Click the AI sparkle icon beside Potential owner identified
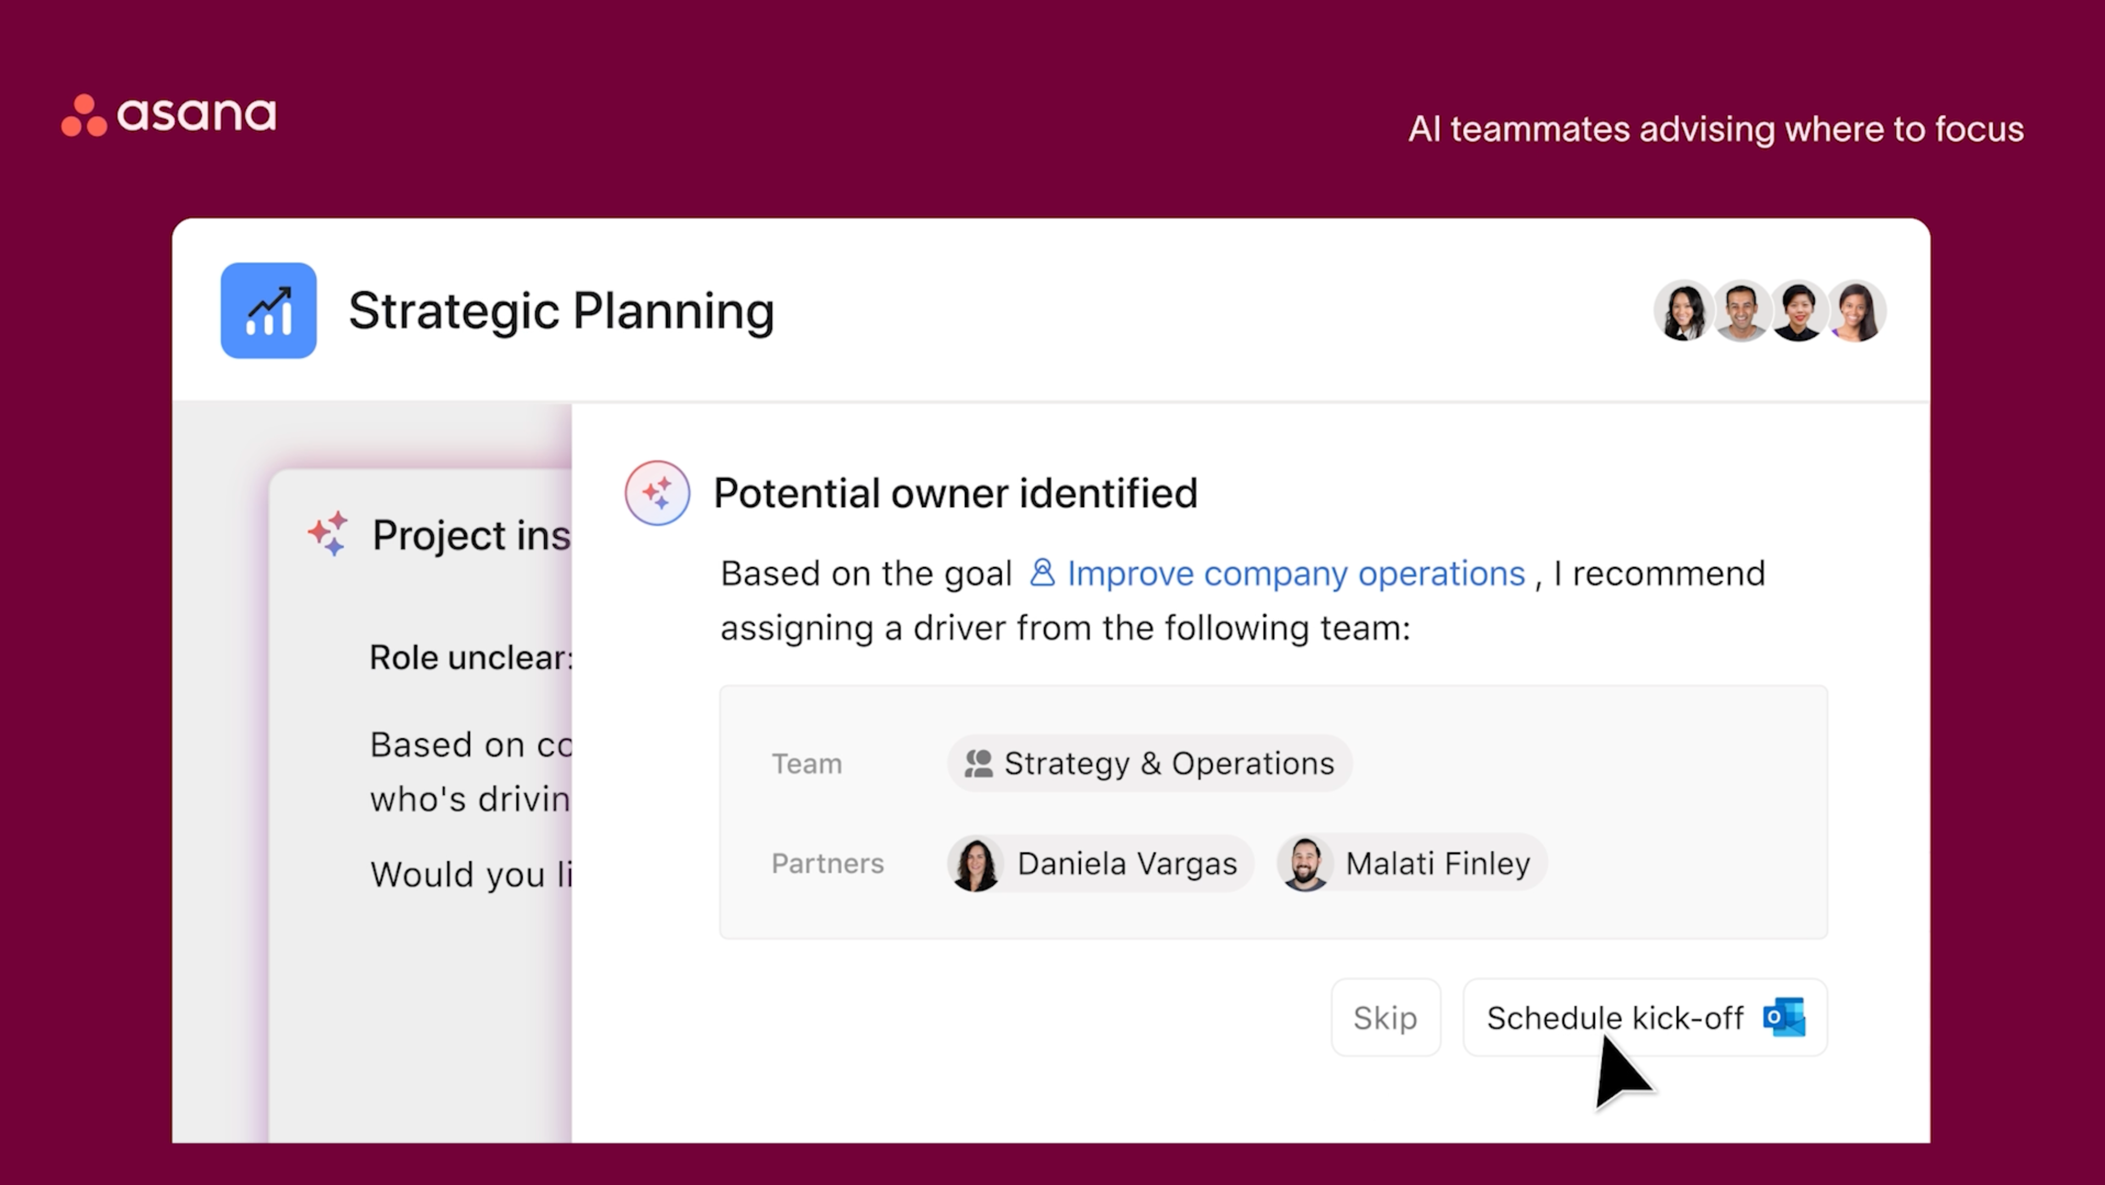Screen dimensions: 2105x1185 point(657,493)
